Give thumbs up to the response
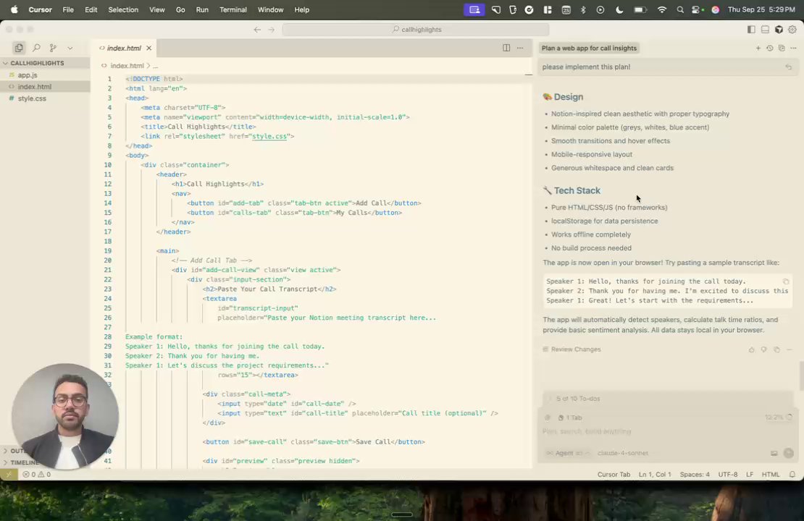This screenshot has width=804, height=521. [751, 350]
